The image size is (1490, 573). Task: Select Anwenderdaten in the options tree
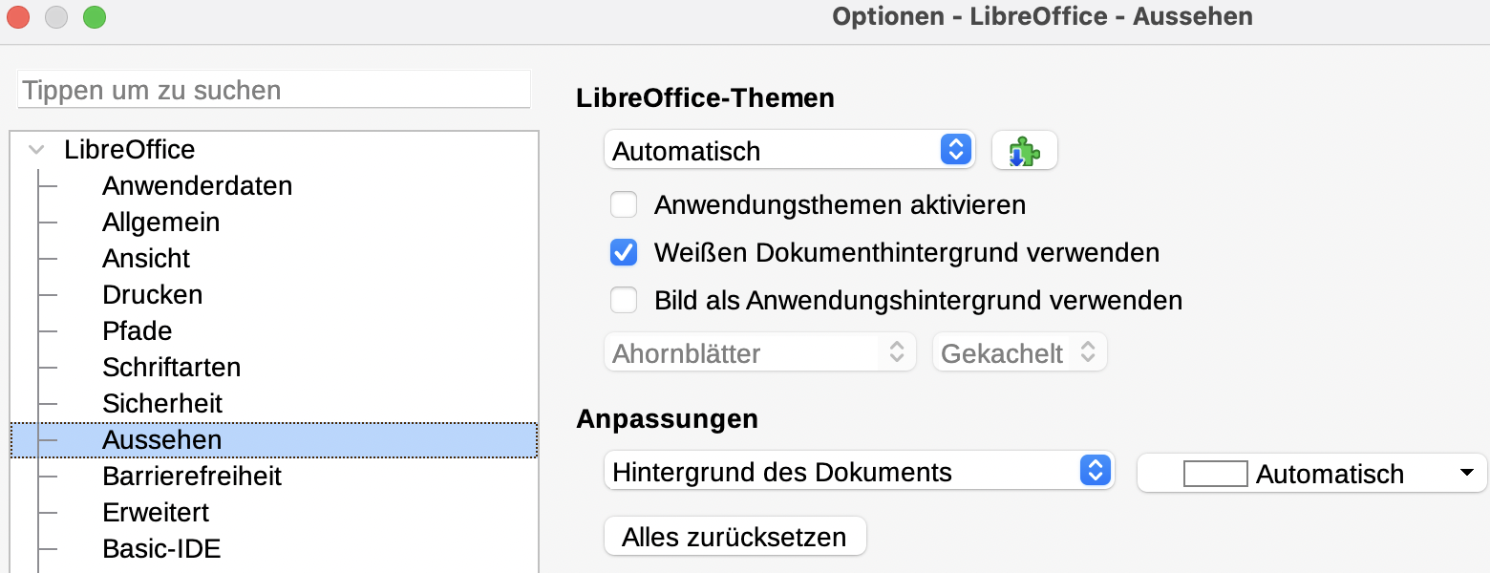click(x=197, y=185)
